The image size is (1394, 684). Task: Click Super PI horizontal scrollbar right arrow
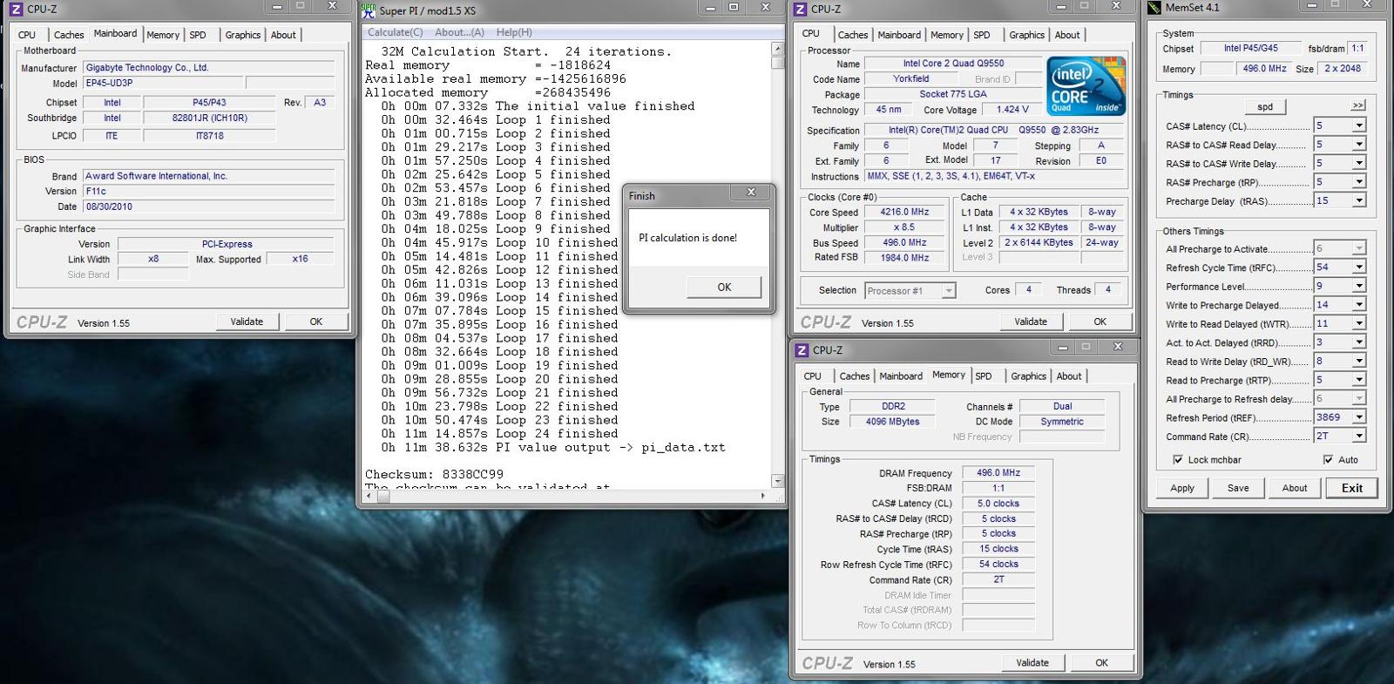(x=764, y=496)
